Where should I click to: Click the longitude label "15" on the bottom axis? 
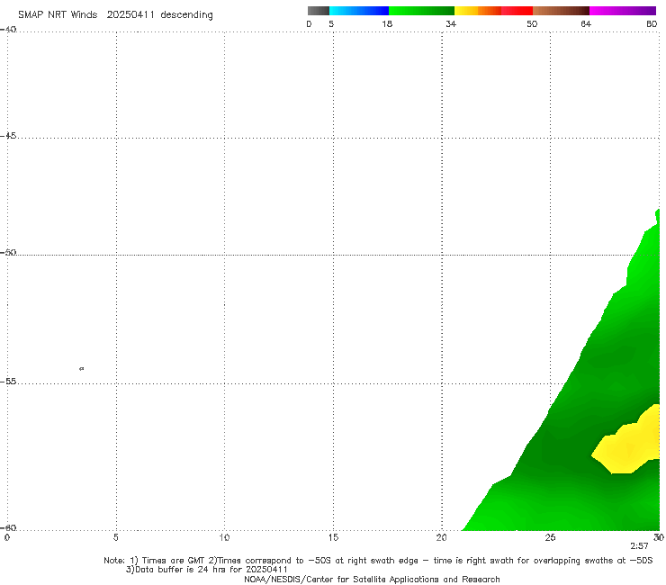pos(333,537)
